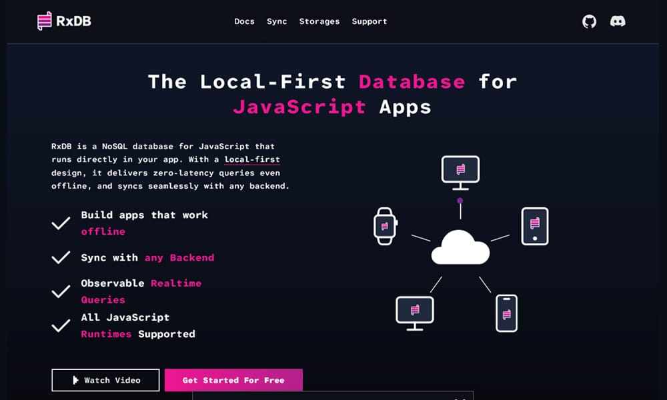Click the top desktop monitor icon
The width and height of the screenshot is (667, 400).
pyautogui.click(x=460, y=173)
